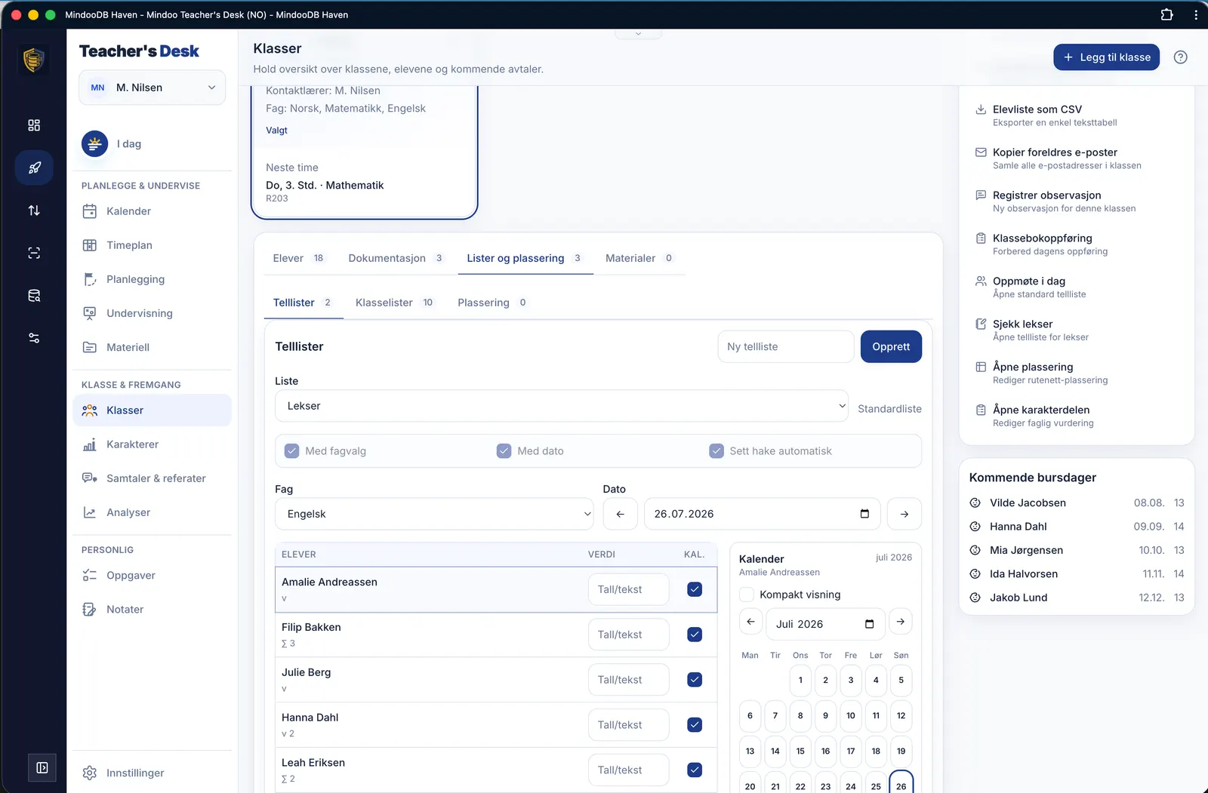The image size is (1208, 793).
Task: Open the dashboard grid icon in left rail
Action: coord(34,125)
